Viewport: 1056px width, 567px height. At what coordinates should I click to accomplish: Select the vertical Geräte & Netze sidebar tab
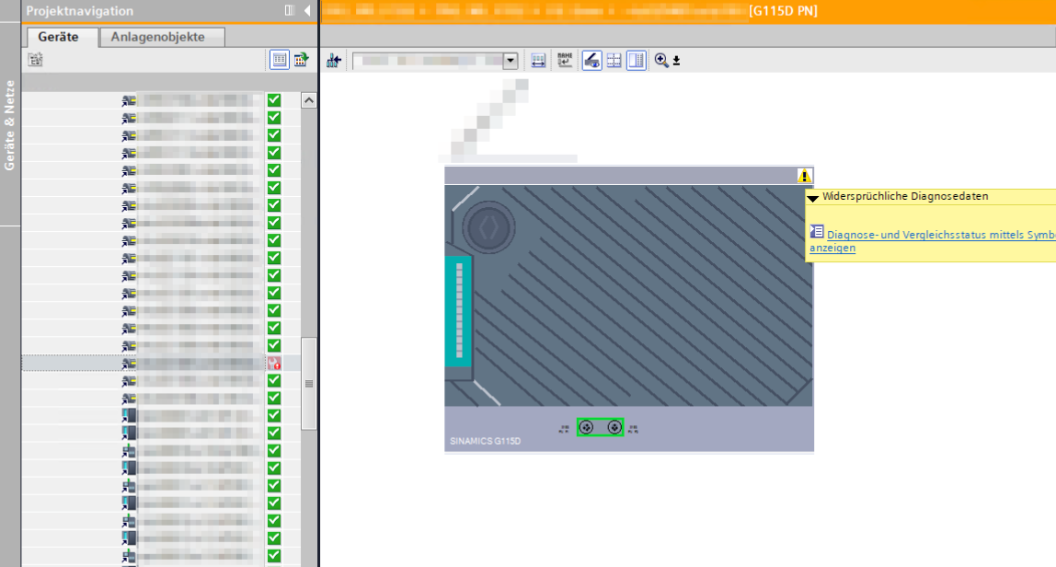point(9,125)
